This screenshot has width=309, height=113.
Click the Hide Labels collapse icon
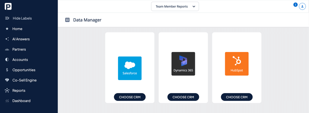(x=7, y=18)
